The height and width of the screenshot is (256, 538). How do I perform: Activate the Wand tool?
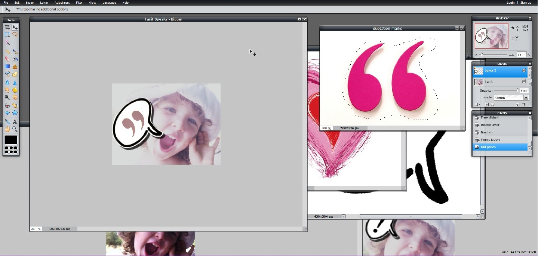tap(7, 42)
